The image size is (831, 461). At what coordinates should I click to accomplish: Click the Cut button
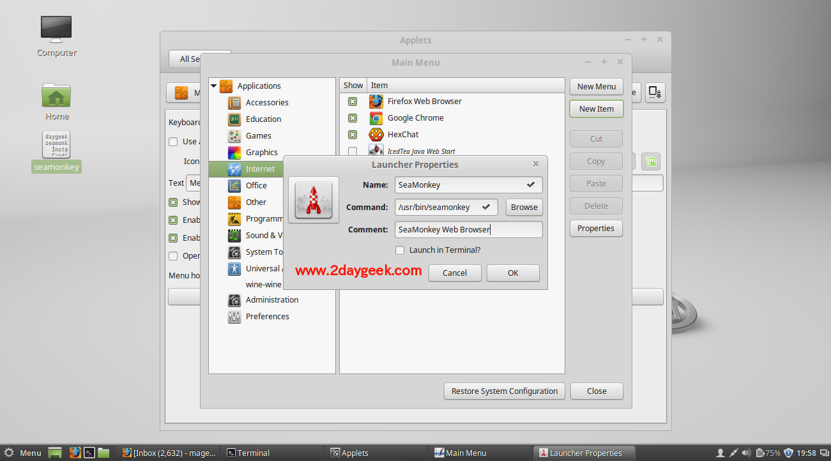click(x=596, y=139)
